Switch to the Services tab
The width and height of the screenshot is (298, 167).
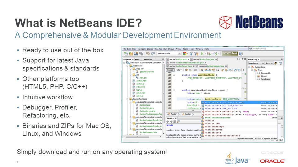pos(148,59)
